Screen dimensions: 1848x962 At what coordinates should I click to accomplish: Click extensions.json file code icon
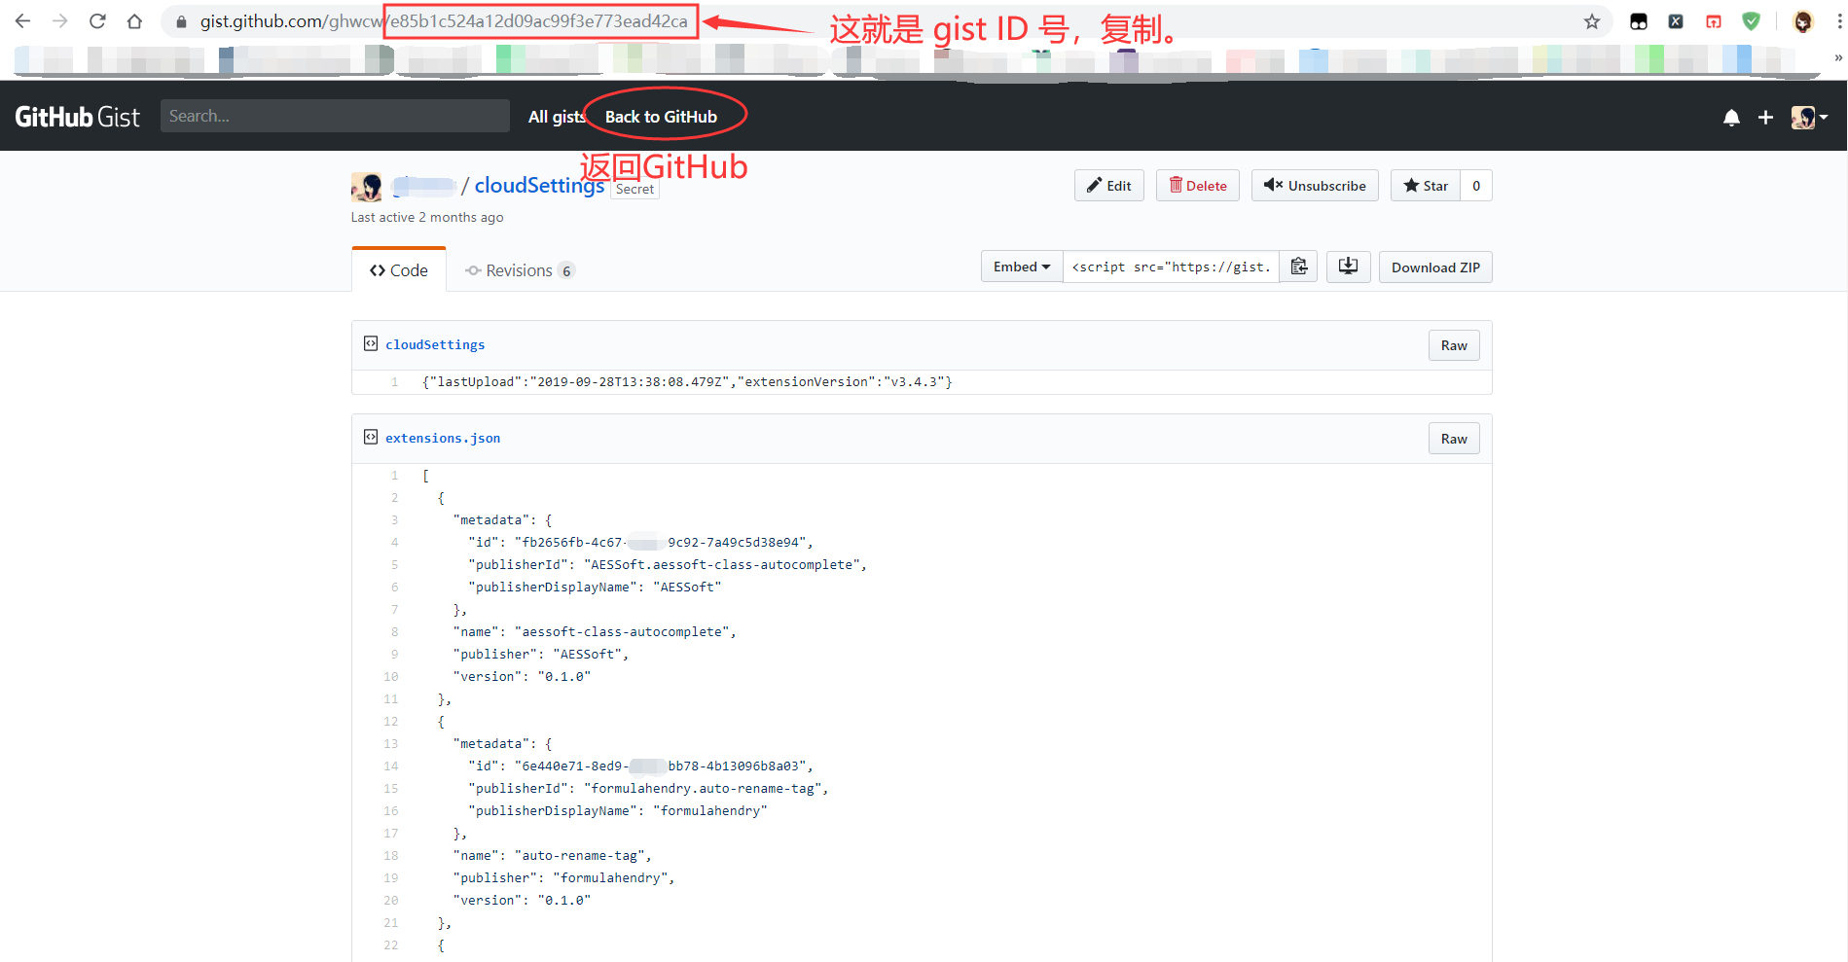(371, 437)
